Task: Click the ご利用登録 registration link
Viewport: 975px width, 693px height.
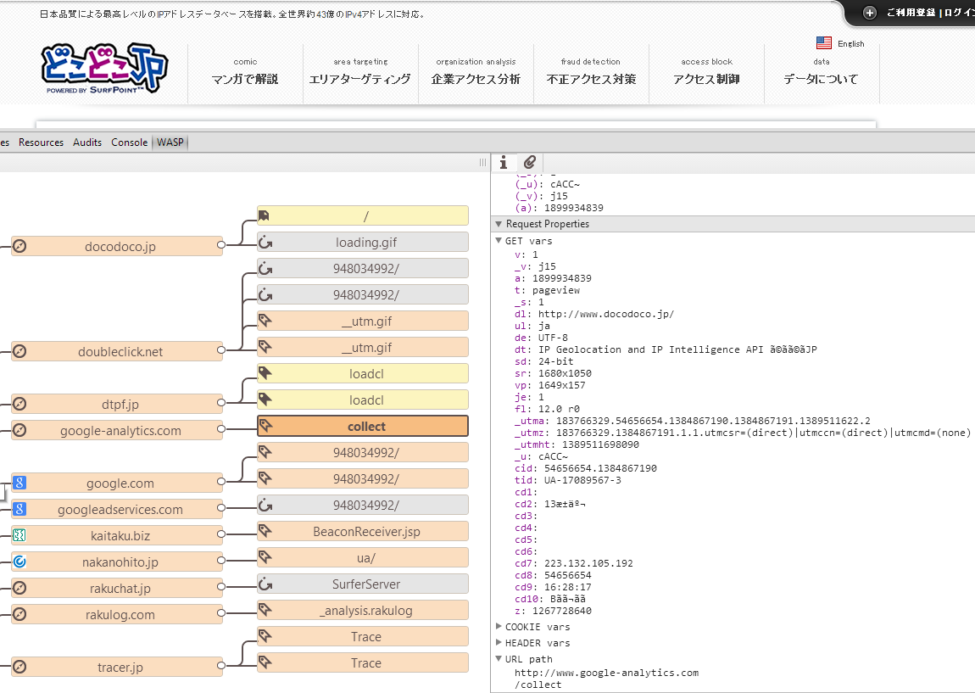Action: (x=911, y=13)
